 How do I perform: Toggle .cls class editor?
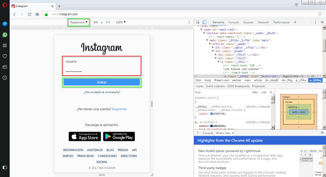click(264, 92)
